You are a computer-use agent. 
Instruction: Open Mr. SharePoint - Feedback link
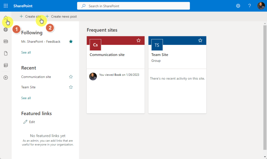point(41,42)
